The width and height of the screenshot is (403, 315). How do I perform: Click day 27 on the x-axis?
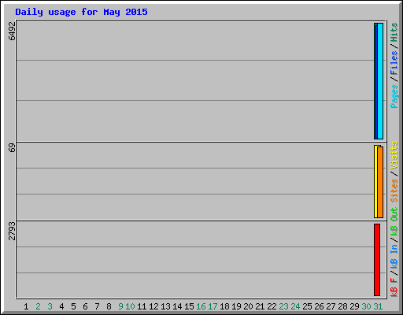pyautogui.click(x=331, y=306)
